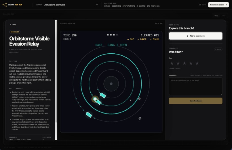Click the 'Was it fun?' heading
This screenshot has width=232, height=150.
176,52
